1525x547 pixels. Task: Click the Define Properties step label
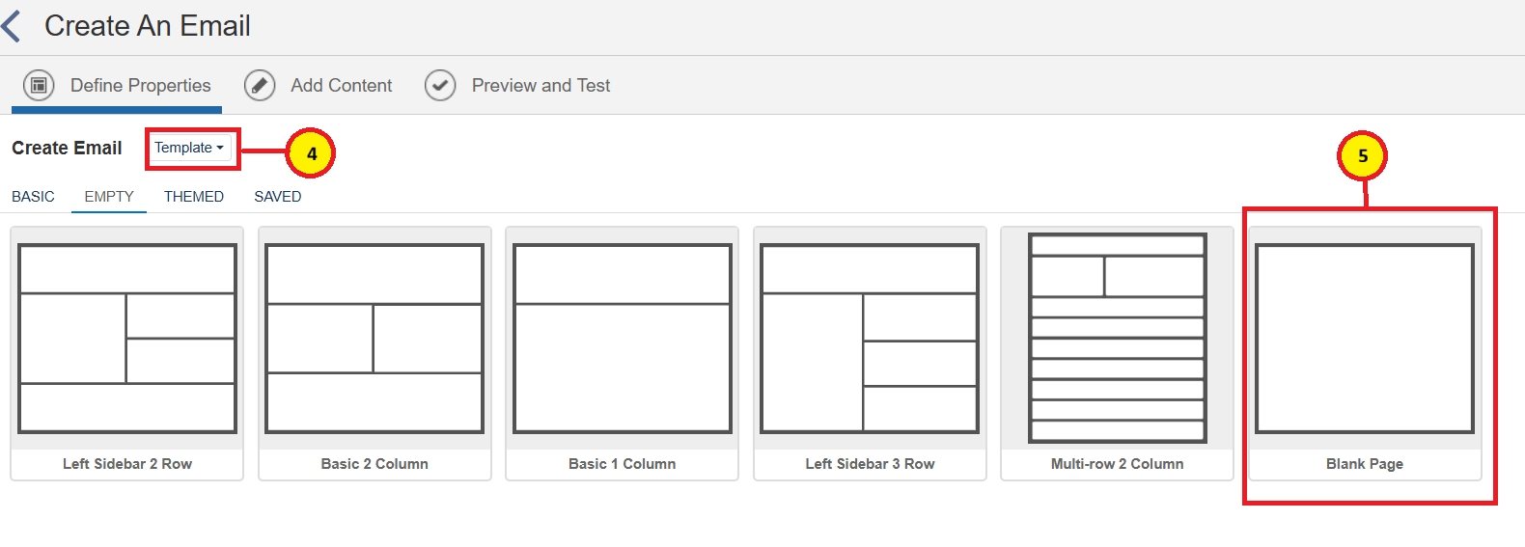(x=141, y=86)
